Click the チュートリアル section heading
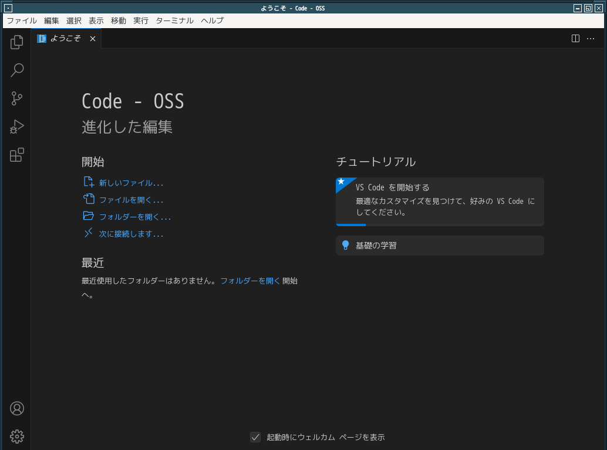 pos(376,162)
